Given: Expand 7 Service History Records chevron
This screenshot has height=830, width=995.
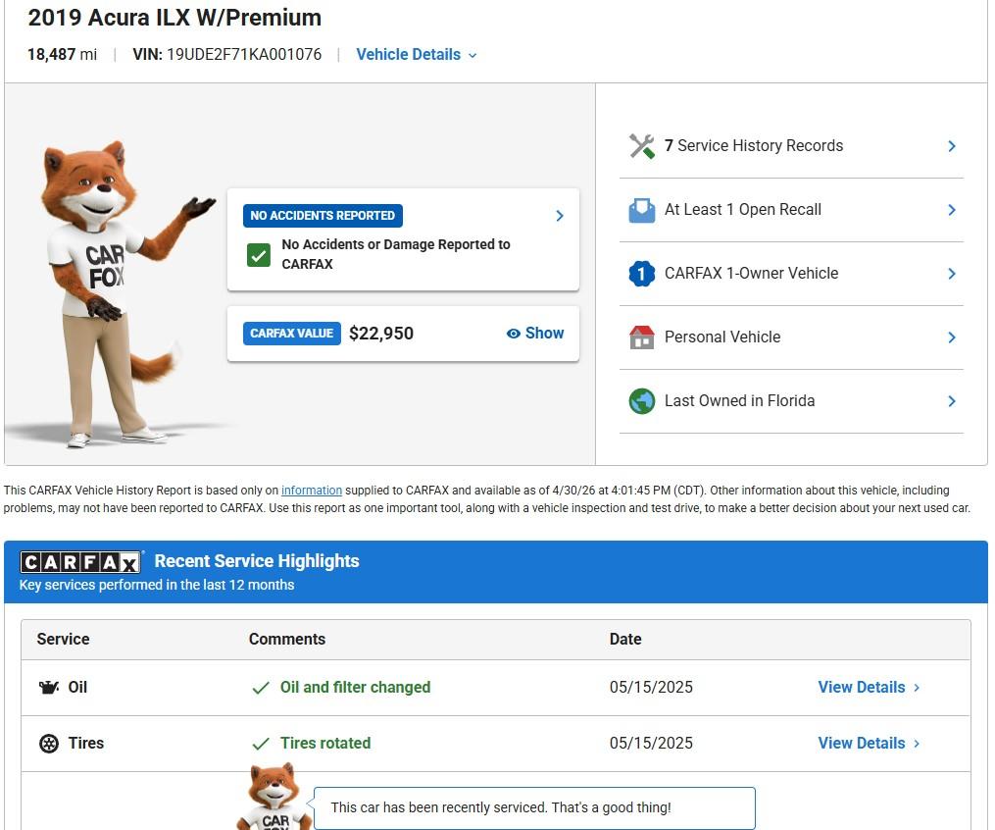Looking at the screenshot, I should pos(952,146).
